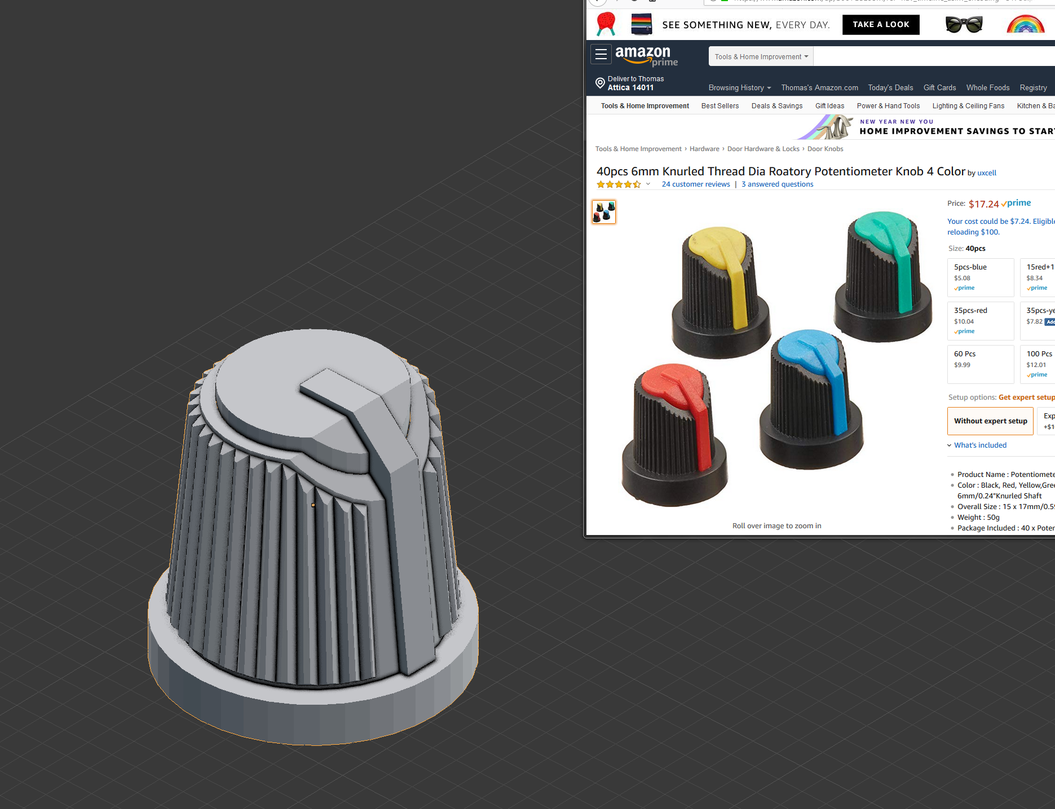Select the 35pcs-ye size option at $7.82
1055x809 pixels.
(x=1038, y=321)
